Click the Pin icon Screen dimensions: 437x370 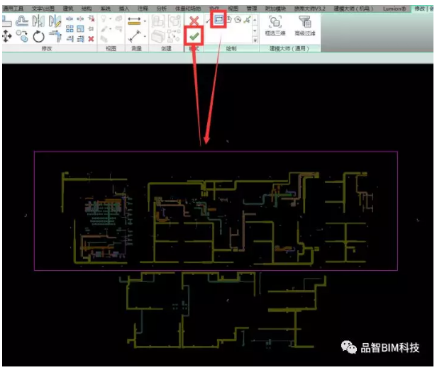91,28
